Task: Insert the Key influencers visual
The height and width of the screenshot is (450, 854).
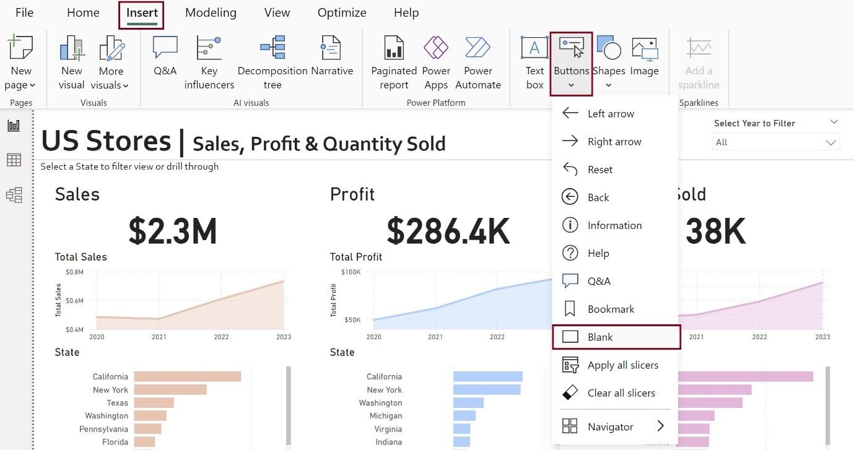Action: (209, 63)
